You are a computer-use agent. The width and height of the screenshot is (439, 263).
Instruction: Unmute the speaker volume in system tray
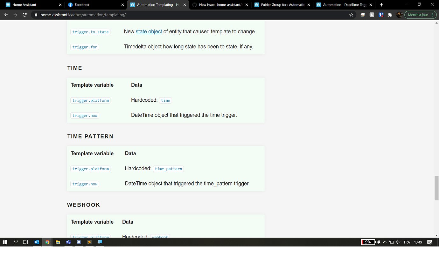point(398,242)
